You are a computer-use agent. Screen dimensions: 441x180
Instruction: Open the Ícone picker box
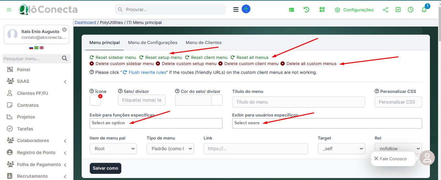95,100
